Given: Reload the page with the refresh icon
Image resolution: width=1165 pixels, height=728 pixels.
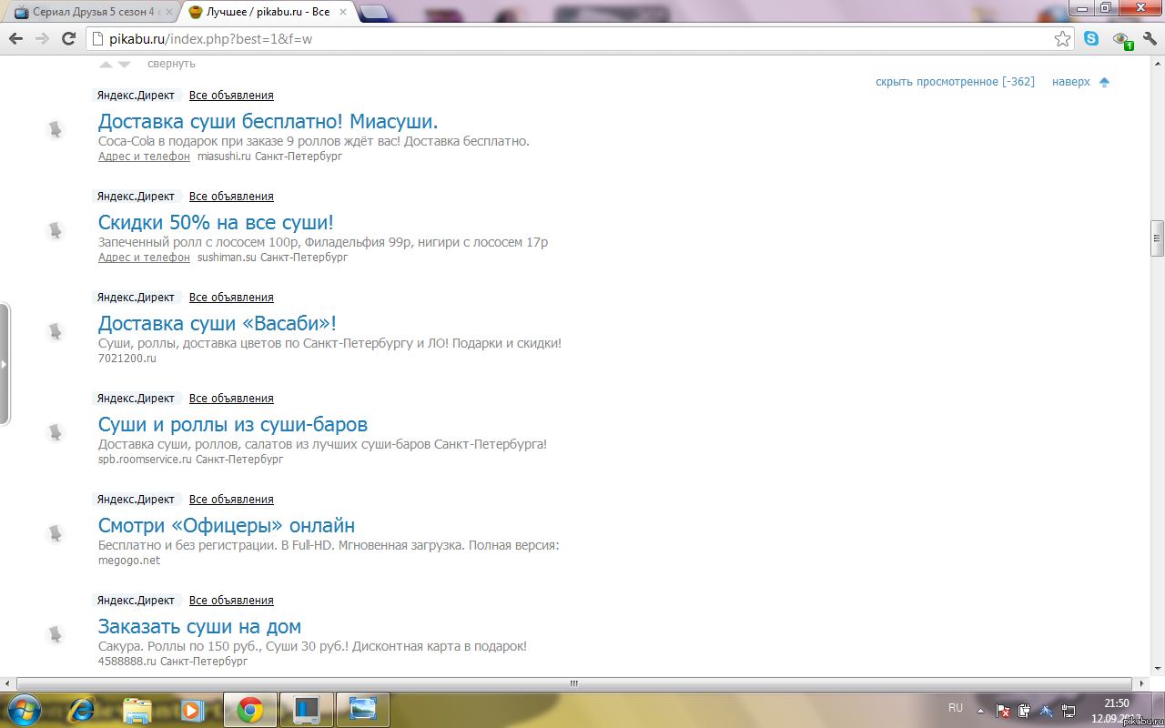Looking at the screenshot, I should pos(68,39).
